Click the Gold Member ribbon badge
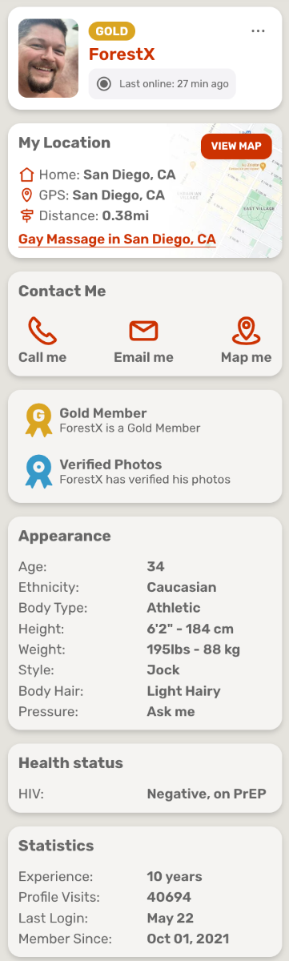 38,420
